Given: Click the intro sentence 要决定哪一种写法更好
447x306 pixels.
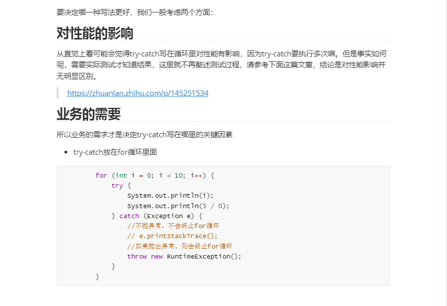Looking at the screenshot, I should click(x=135, y=12).
